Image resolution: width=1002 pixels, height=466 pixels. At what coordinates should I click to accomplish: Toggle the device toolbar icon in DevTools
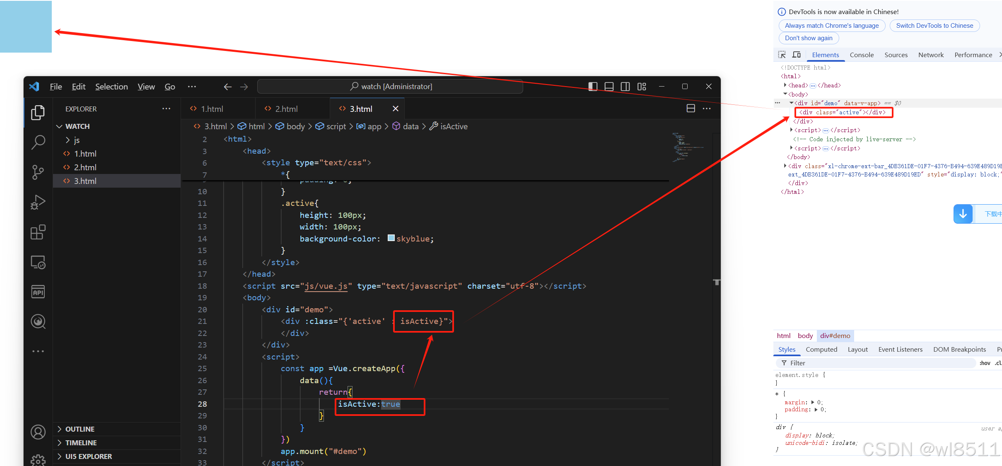tap(797, 54)
